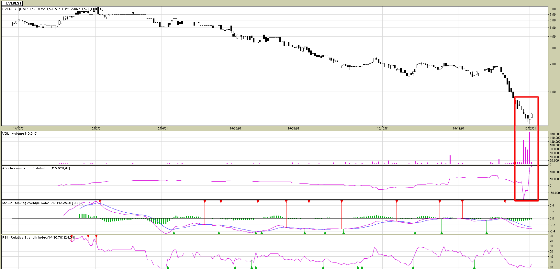560x269 pixels.
Task: Click the MACD indicator panel title
Action: 42,203
